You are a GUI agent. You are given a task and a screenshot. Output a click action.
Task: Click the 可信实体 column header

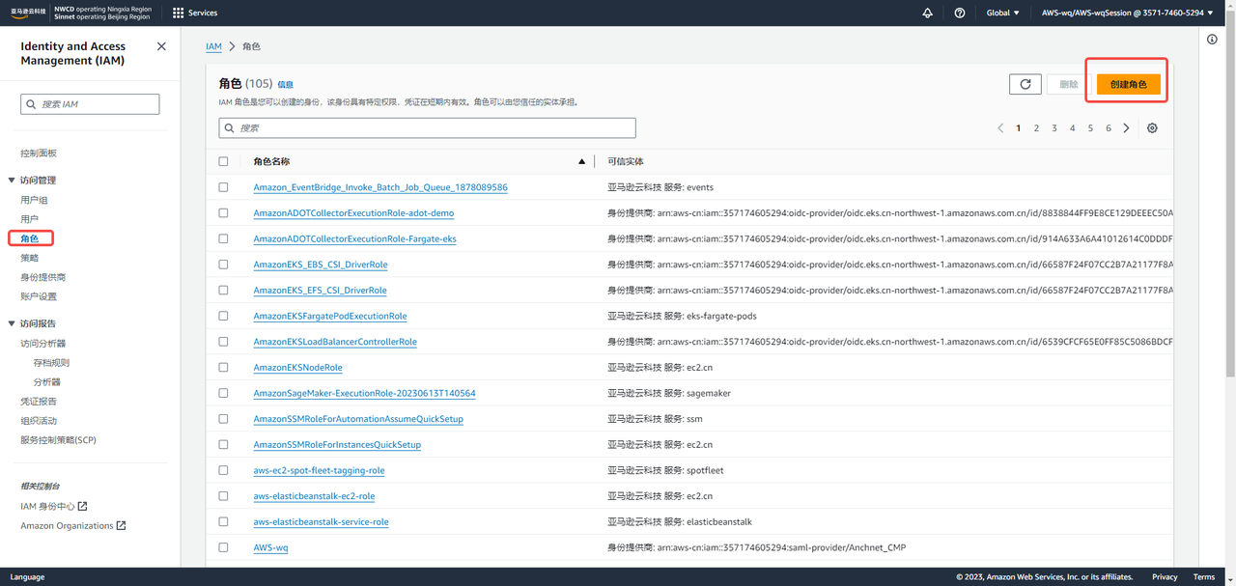[x=626, y=161]
